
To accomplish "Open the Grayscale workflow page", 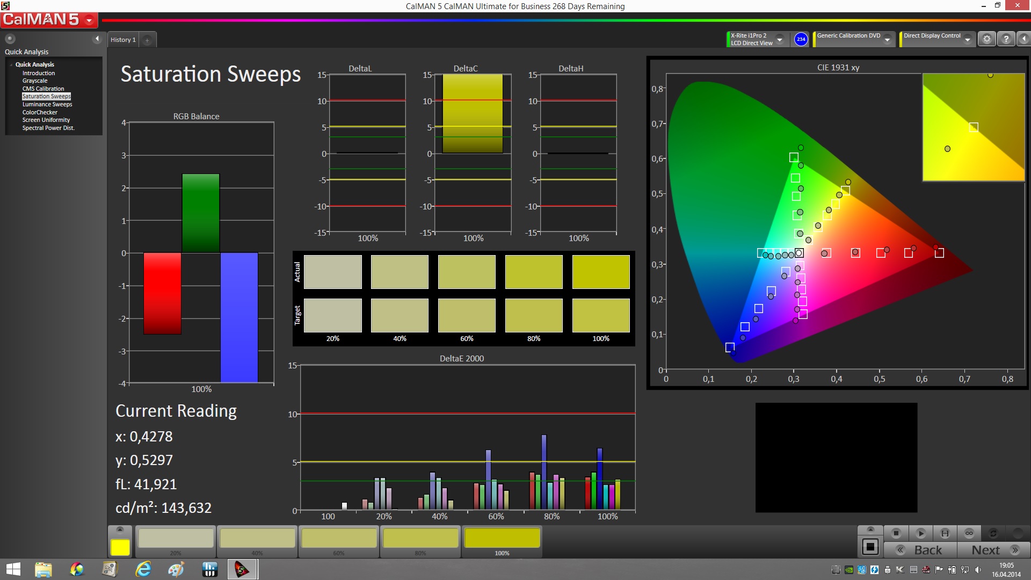I will point(35,81).
